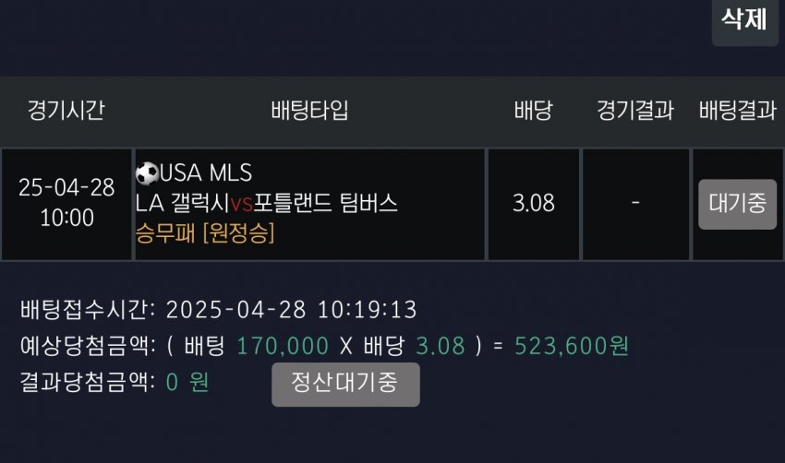Click the USA MLS league label
This screenshot has width=785, height=463.
pyautogui.click(x=207, y=172)
